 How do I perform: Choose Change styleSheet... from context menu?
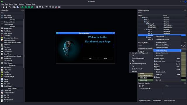167,48
